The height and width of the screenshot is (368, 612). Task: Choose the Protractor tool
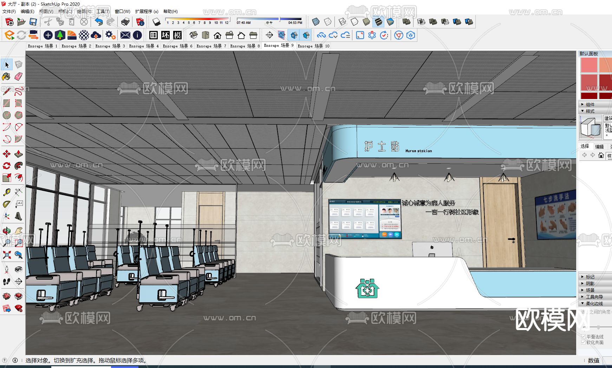6,204
